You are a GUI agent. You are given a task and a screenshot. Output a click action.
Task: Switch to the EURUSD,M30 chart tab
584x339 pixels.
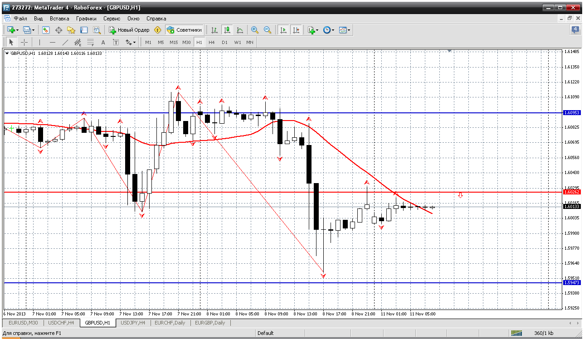23,323
